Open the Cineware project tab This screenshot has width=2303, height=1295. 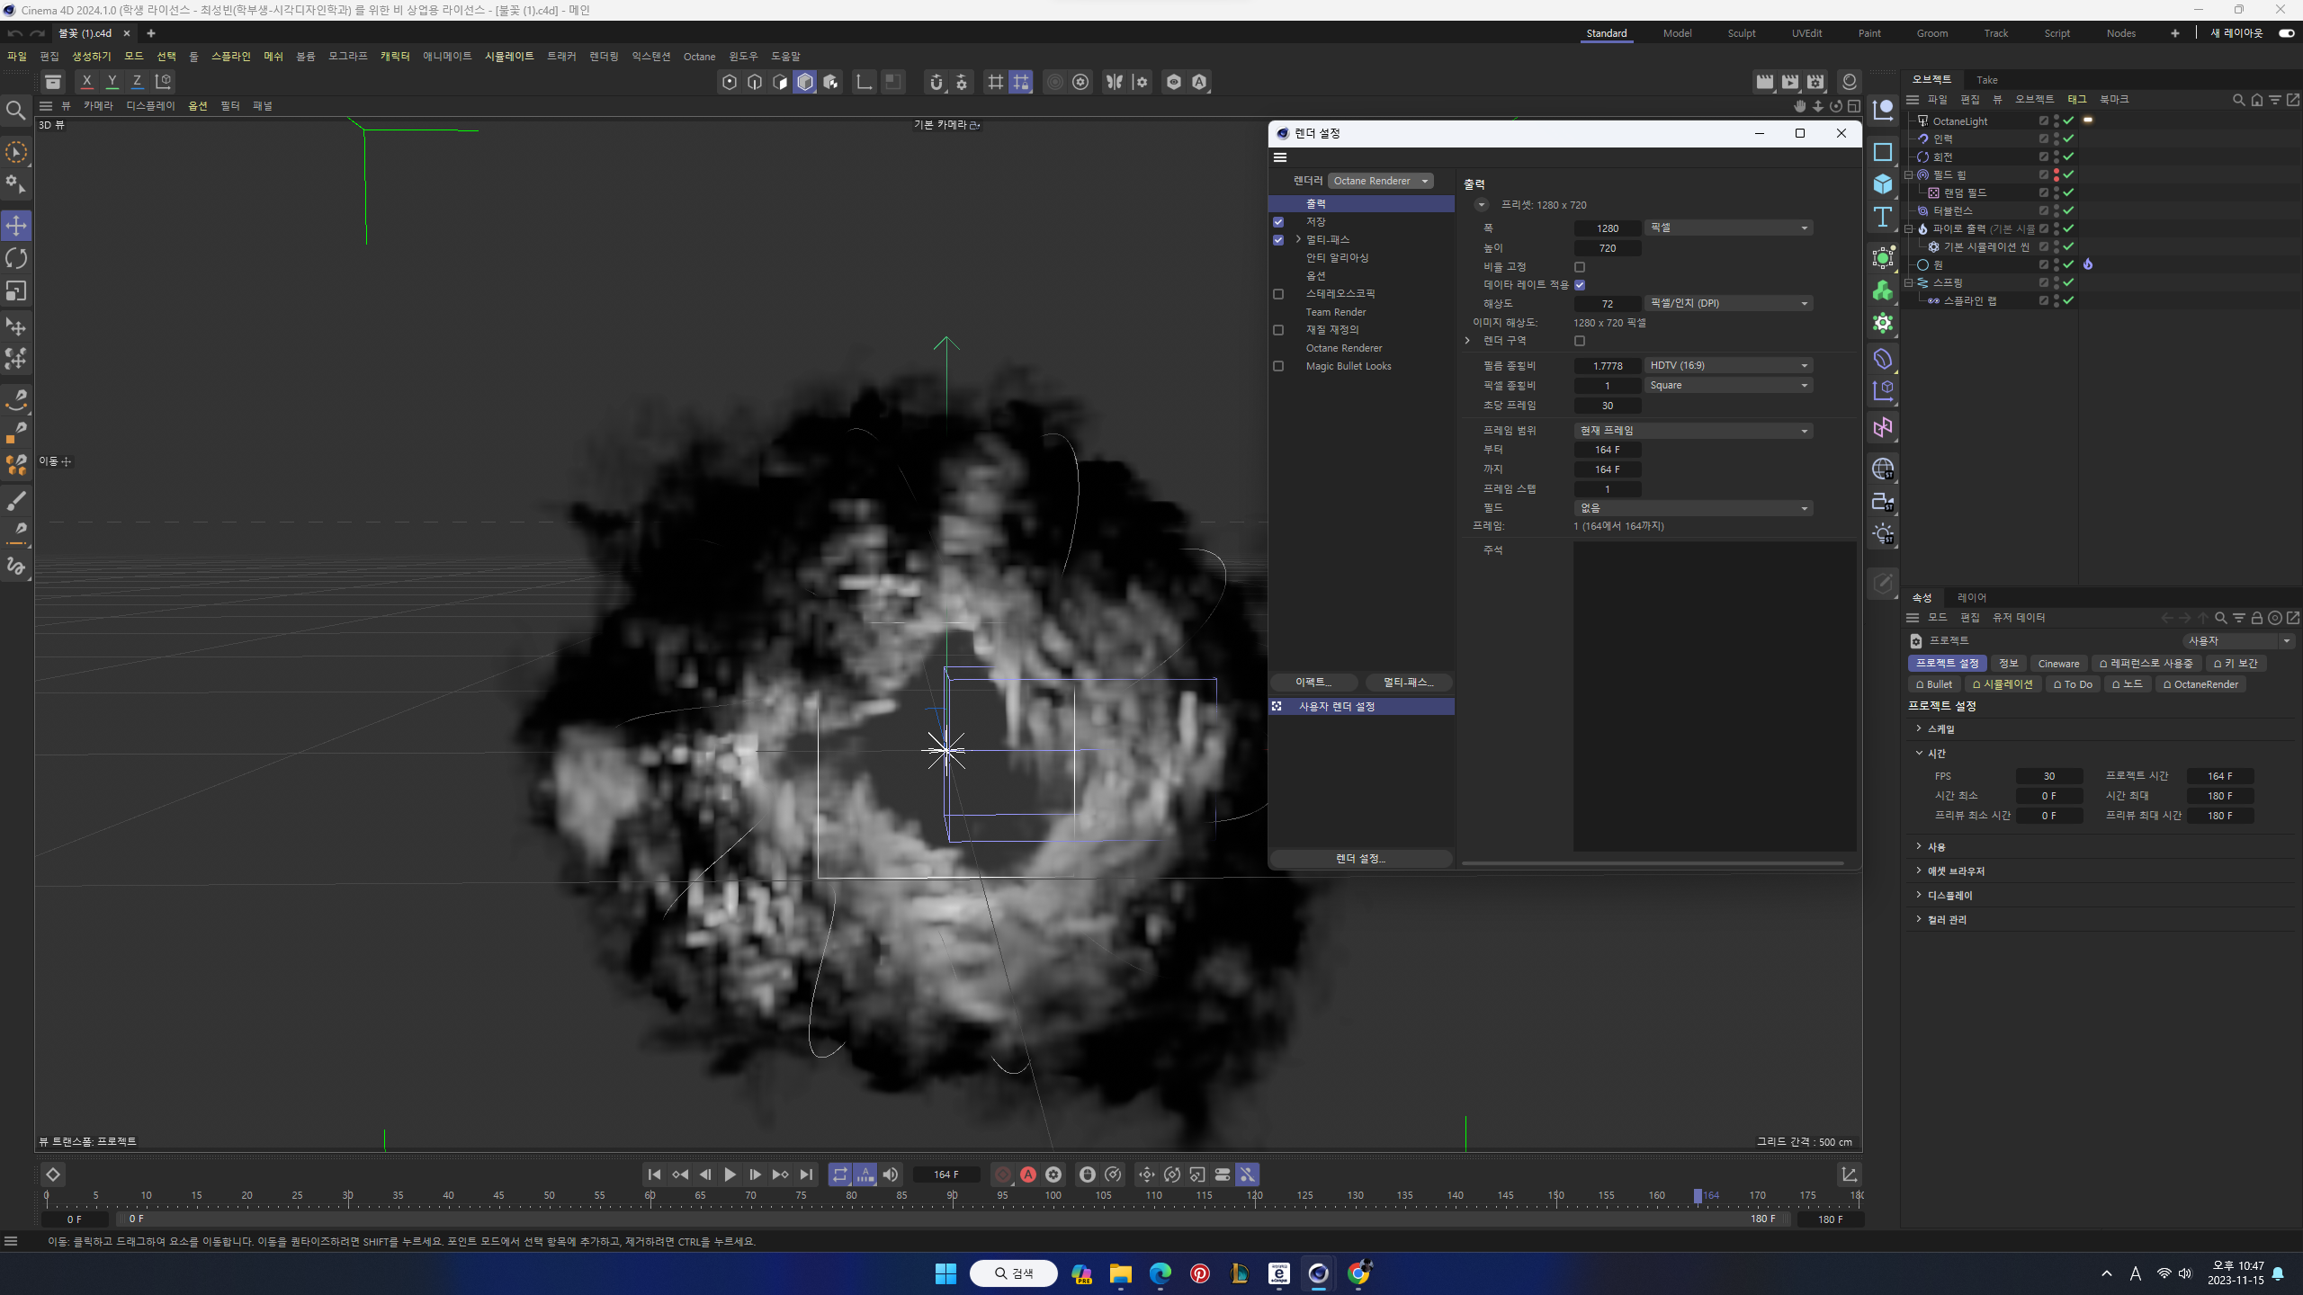pos(2058,664)
